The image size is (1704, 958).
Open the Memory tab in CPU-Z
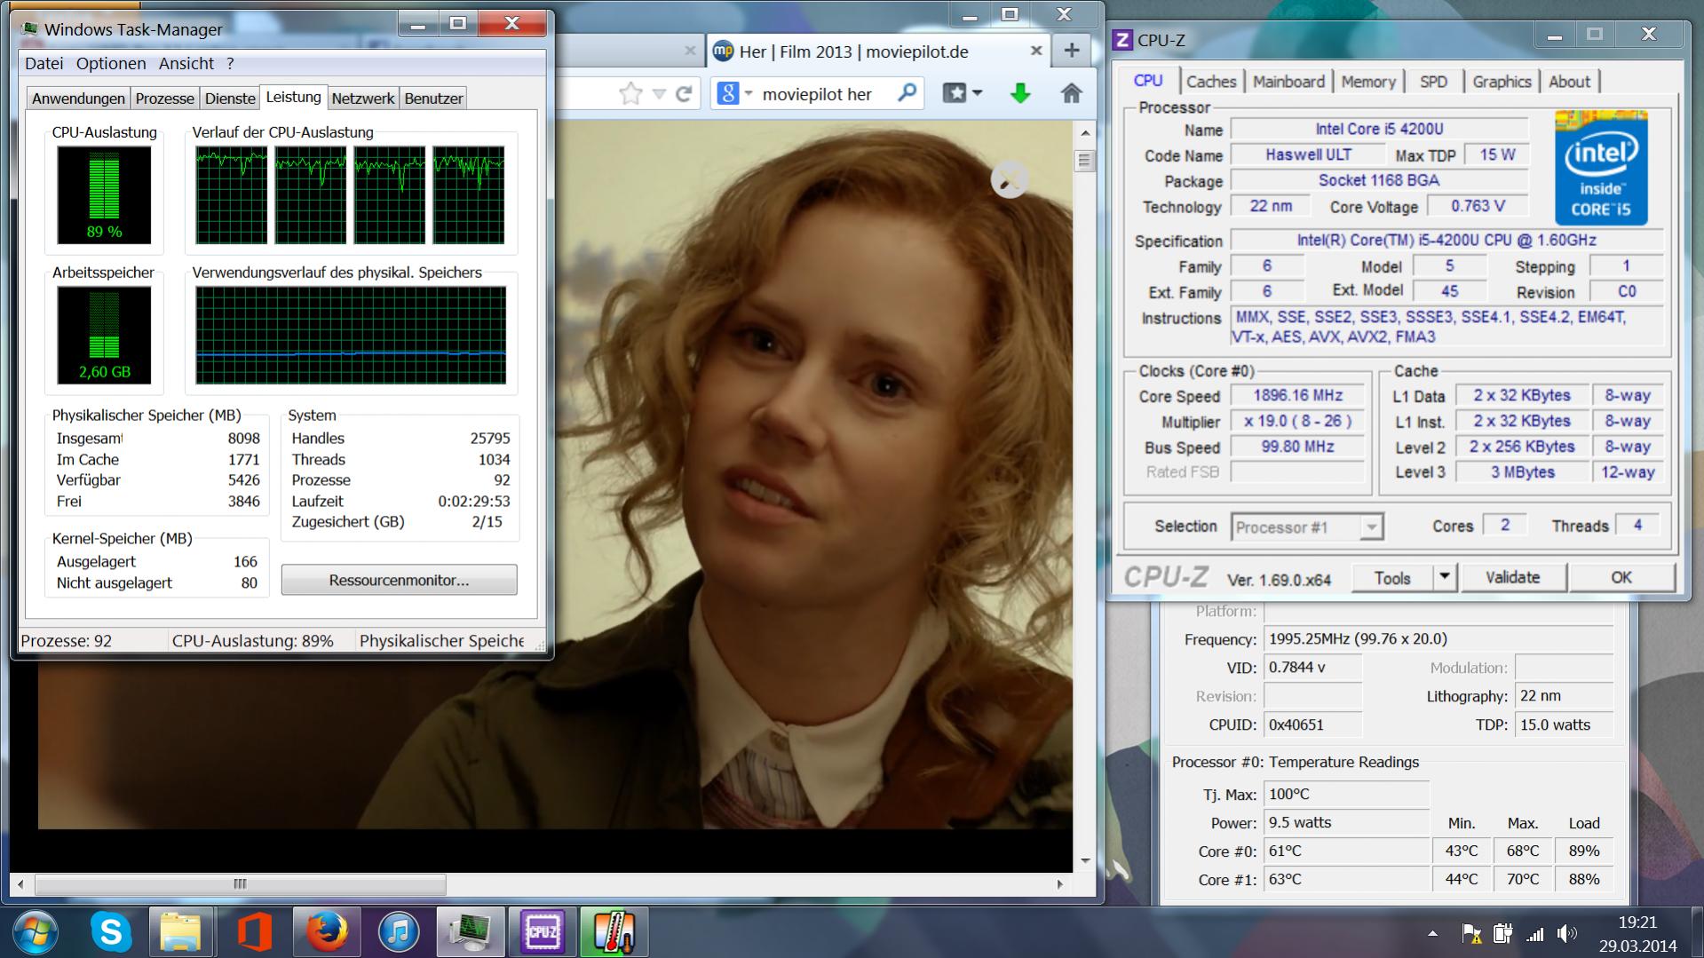coord(1368,82)
